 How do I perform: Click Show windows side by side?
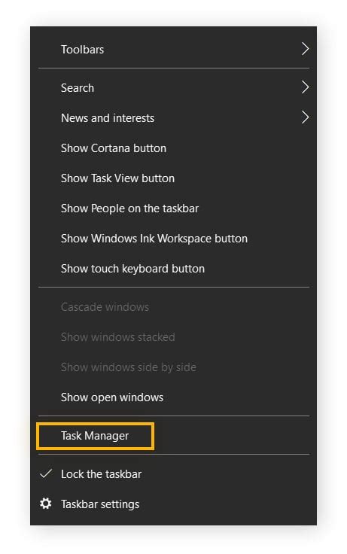[173, 367]
